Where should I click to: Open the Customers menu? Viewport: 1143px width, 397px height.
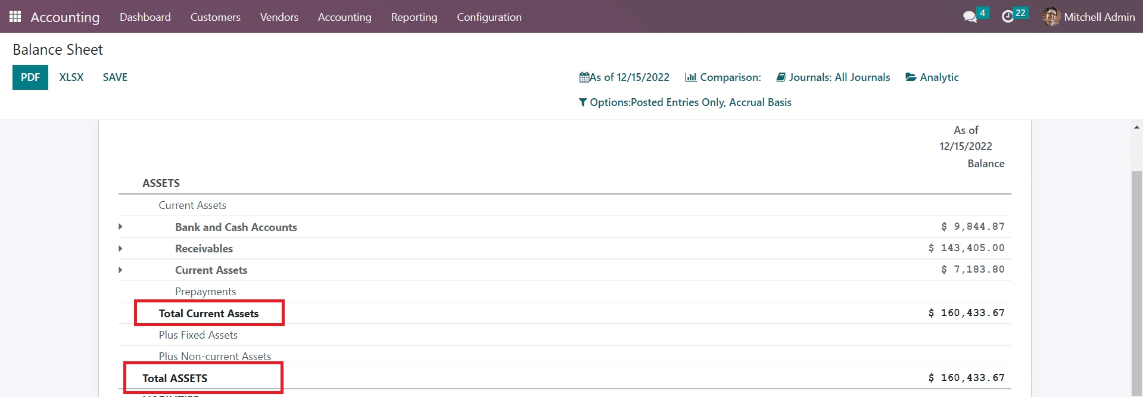(x=215, y=17)
